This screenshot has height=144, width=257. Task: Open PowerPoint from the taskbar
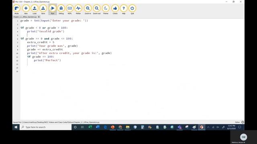tap(112, 127)
